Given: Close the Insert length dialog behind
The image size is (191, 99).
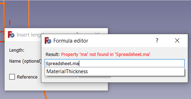Looking at the screenshot, I should pyautogui.click(x=97, y=33).
